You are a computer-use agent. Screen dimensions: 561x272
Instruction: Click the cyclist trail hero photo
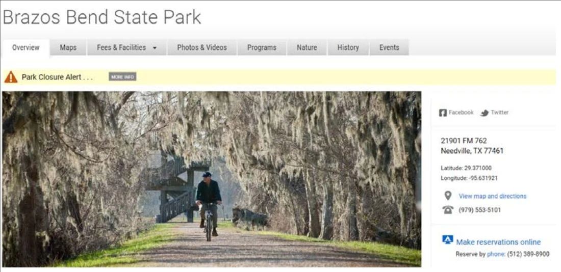[212, 179]
